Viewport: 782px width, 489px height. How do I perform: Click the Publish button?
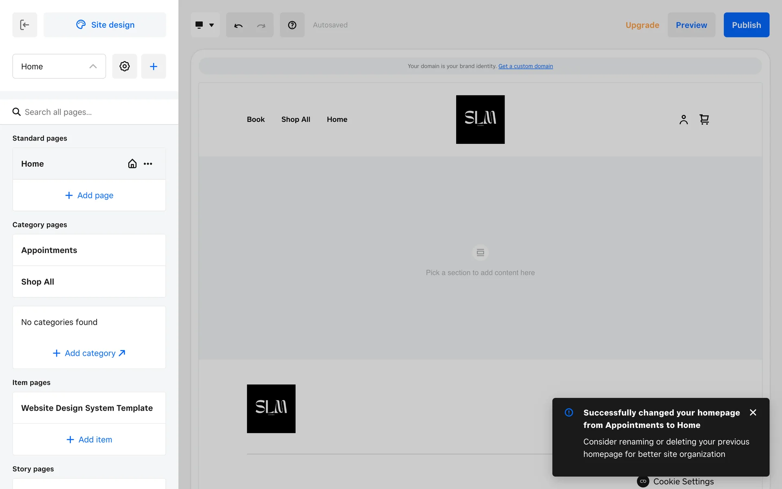[x=746, y=25]
